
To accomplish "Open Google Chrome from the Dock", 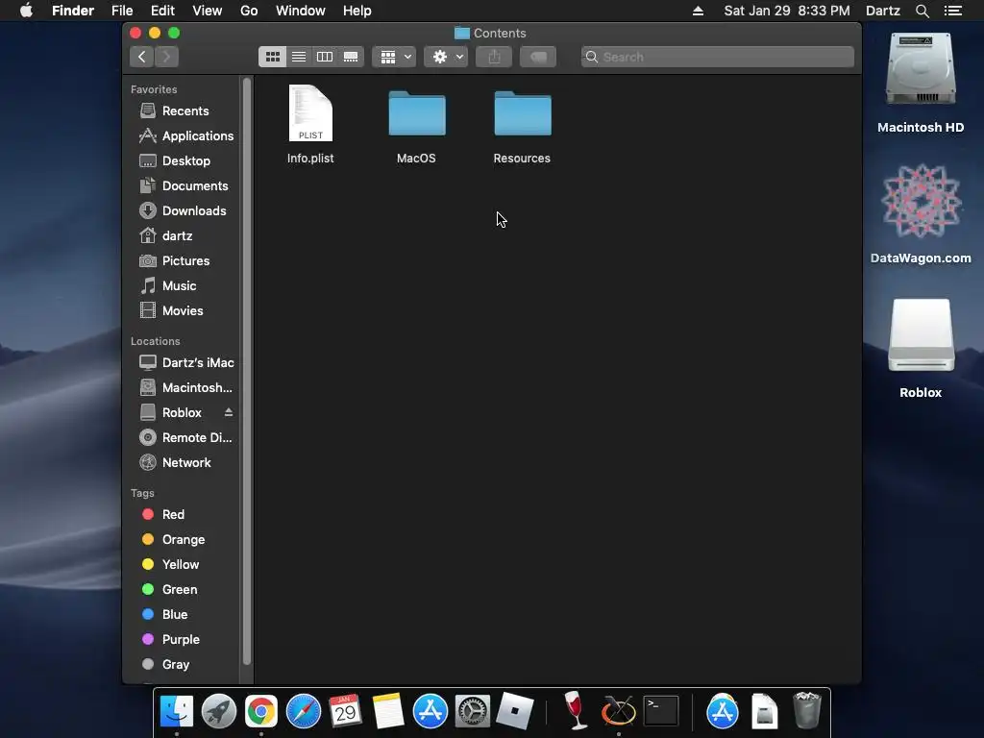I will [261, 711].
